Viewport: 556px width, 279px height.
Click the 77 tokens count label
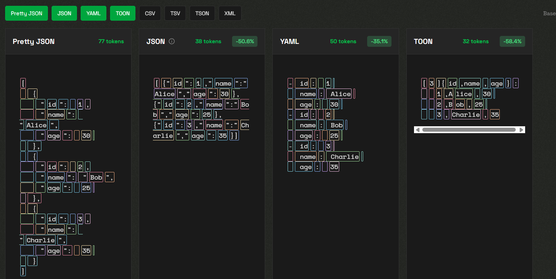[111, 41]
